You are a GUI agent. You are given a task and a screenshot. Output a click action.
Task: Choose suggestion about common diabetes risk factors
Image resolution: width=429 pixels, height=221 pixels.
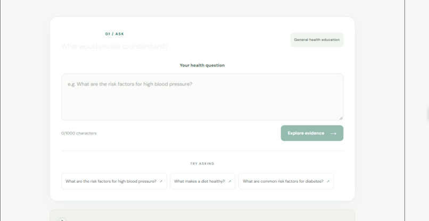click(x=286, y=181)
